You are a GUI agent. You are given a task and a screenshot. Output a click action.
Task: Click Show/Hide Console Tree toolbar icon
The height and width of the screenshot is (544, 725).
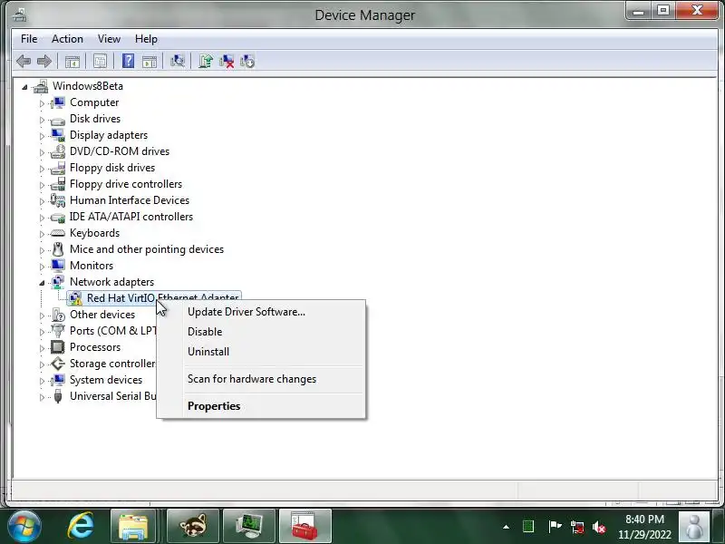click(72, 61)
